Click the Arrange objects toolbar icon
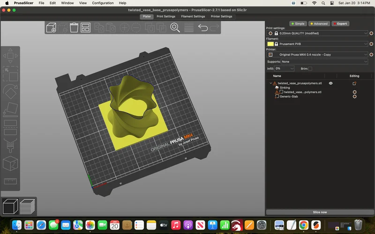 coord(85,28)
